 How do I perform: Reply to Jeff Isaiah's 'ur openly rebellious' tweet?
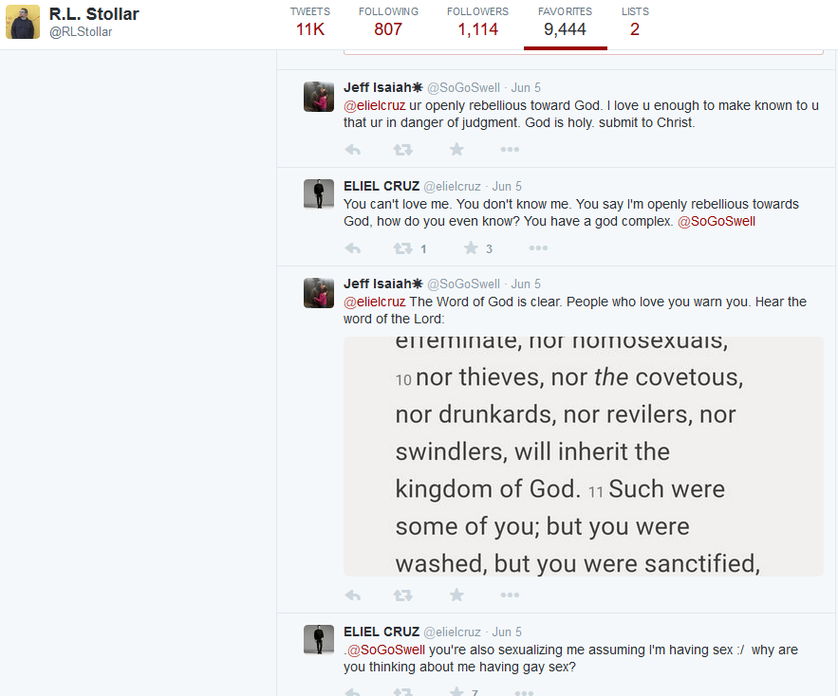coord(352,149)
